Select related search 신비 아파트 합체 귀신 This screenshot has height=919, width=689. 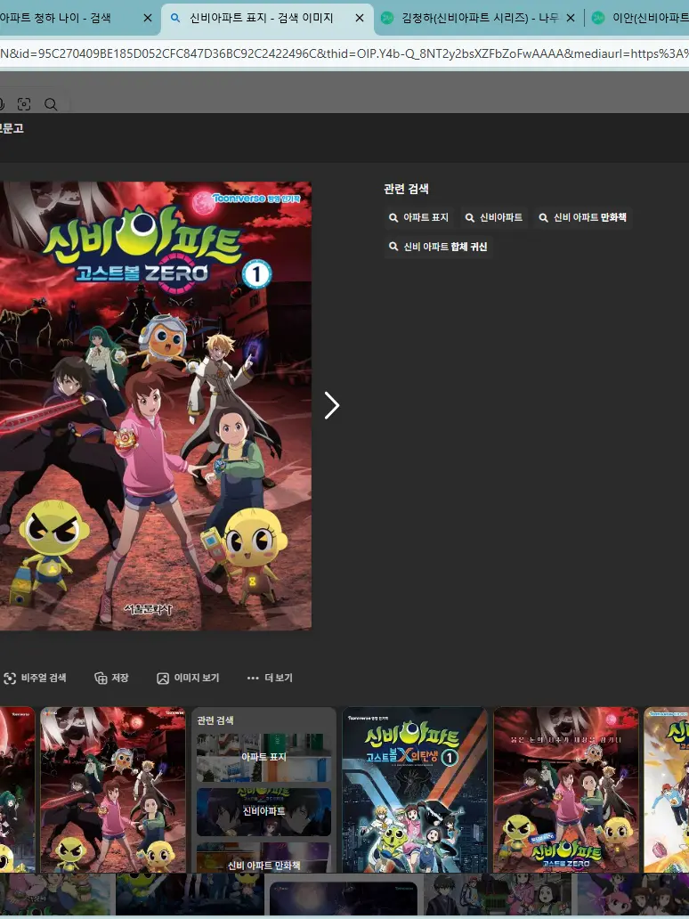(x=437, y=247)
